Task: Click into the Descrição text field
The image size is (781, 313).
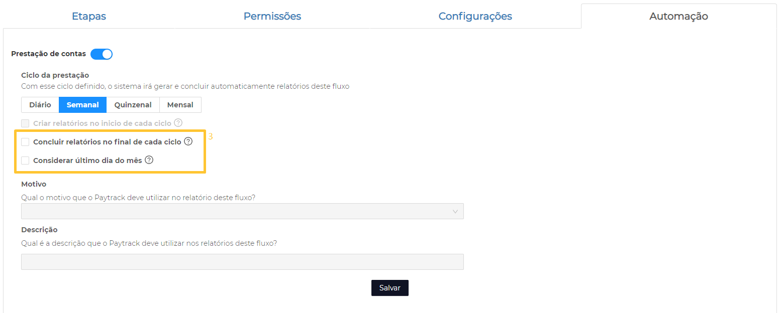Action: 242,262
